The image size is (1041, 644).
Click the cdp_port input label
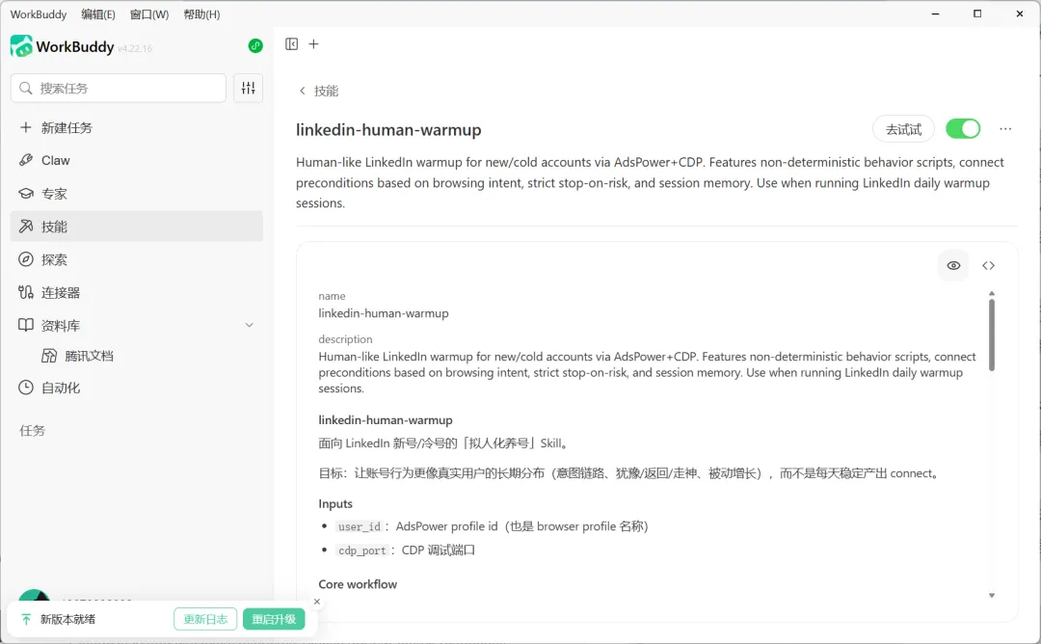point(361,550)
